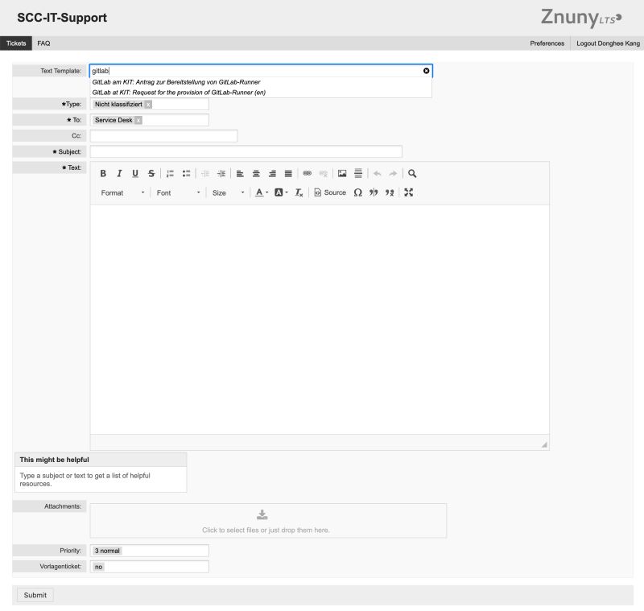Center-align the text
Screen dimensions: 644x611
point(256,173)
